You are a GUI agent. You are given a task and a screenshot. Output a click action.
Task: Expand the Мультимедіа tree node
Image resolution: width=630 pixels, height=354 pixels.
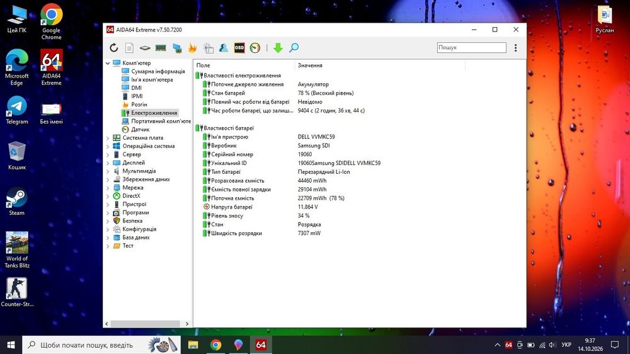click(108, 171)
